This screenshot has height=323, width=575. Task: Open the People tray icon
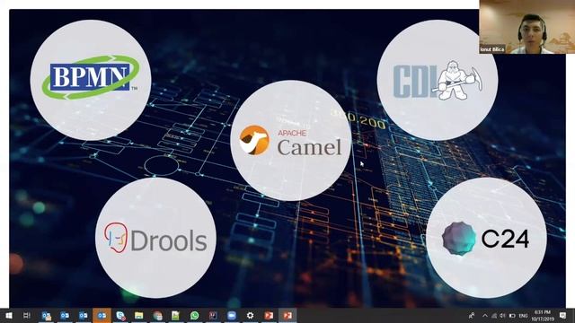click(x=472, y=315)
